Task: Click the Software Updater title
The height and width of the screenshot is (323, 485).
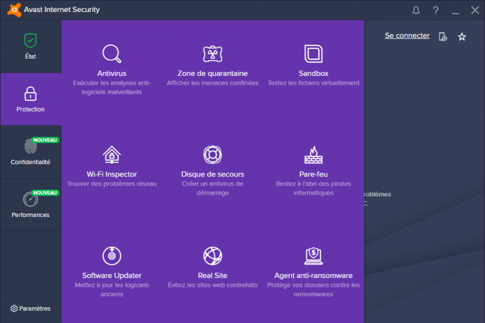Action: click(x=112, y=275)
